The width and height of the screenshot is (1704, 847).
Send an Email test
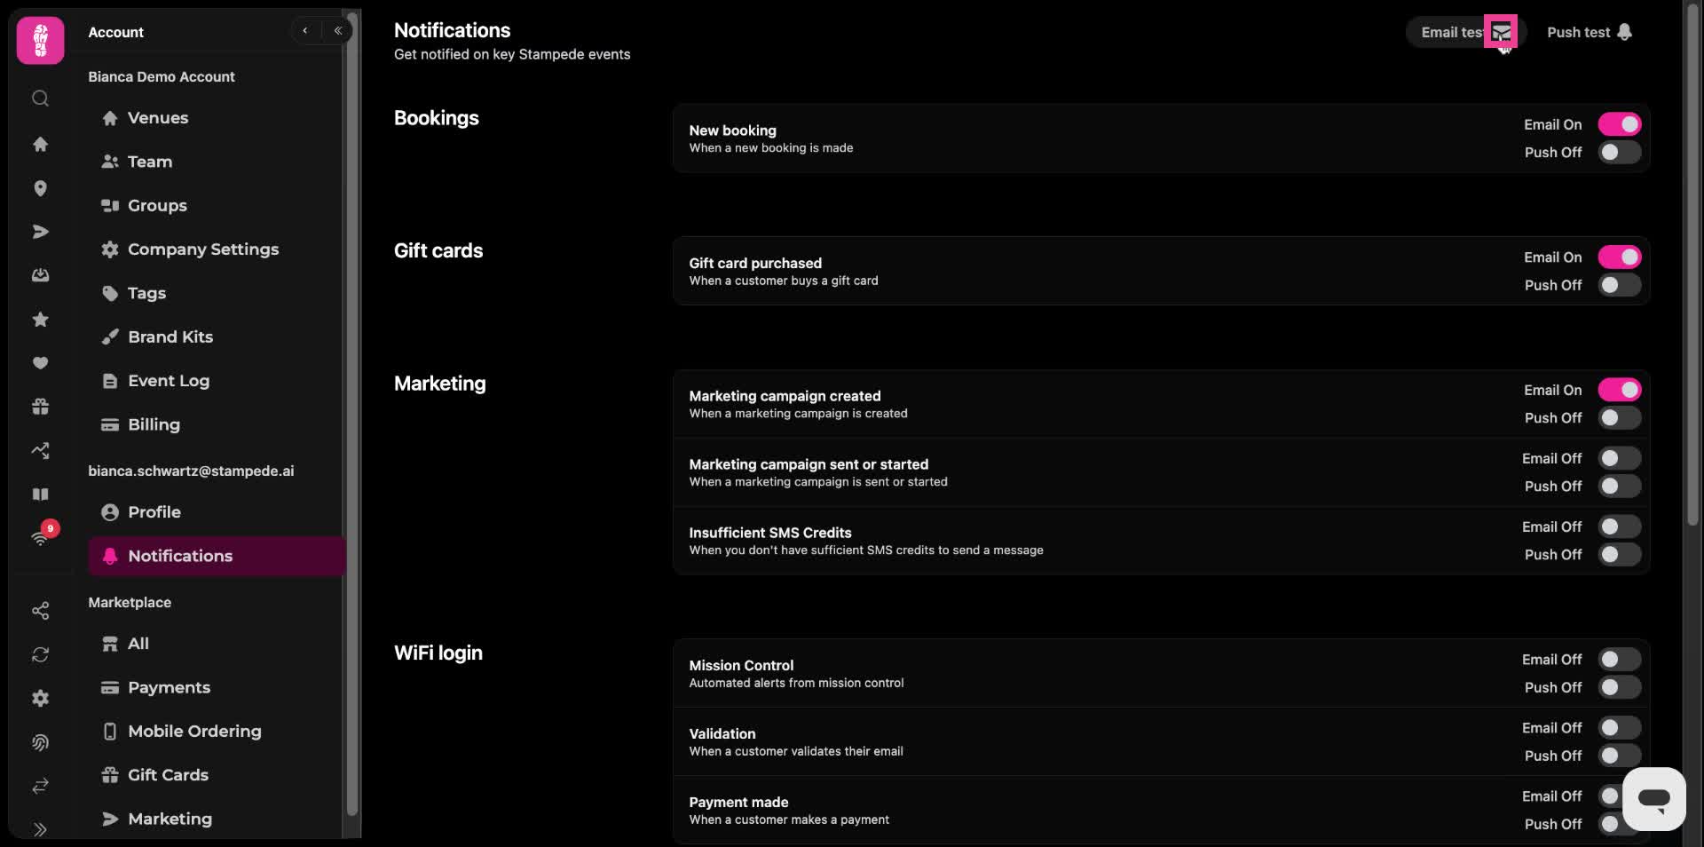[1463, 32]
